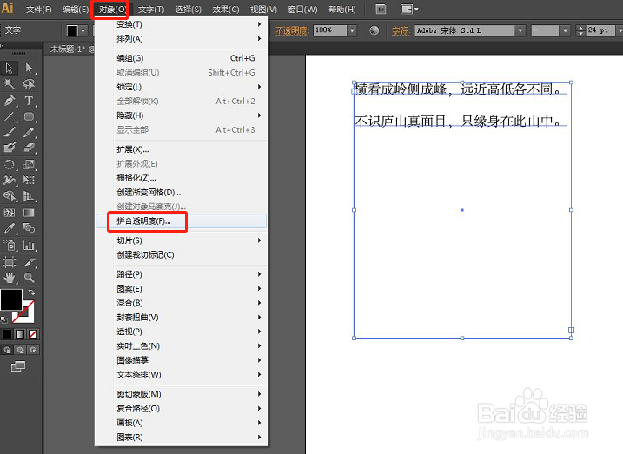Viewport: 623px width, 454px height.
Task: Click the black fill color swatch
Action: [x=11, y=299]
